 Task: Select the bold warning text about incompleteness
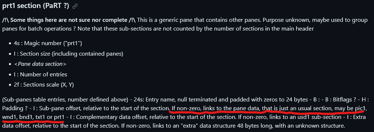coord(69,20)
